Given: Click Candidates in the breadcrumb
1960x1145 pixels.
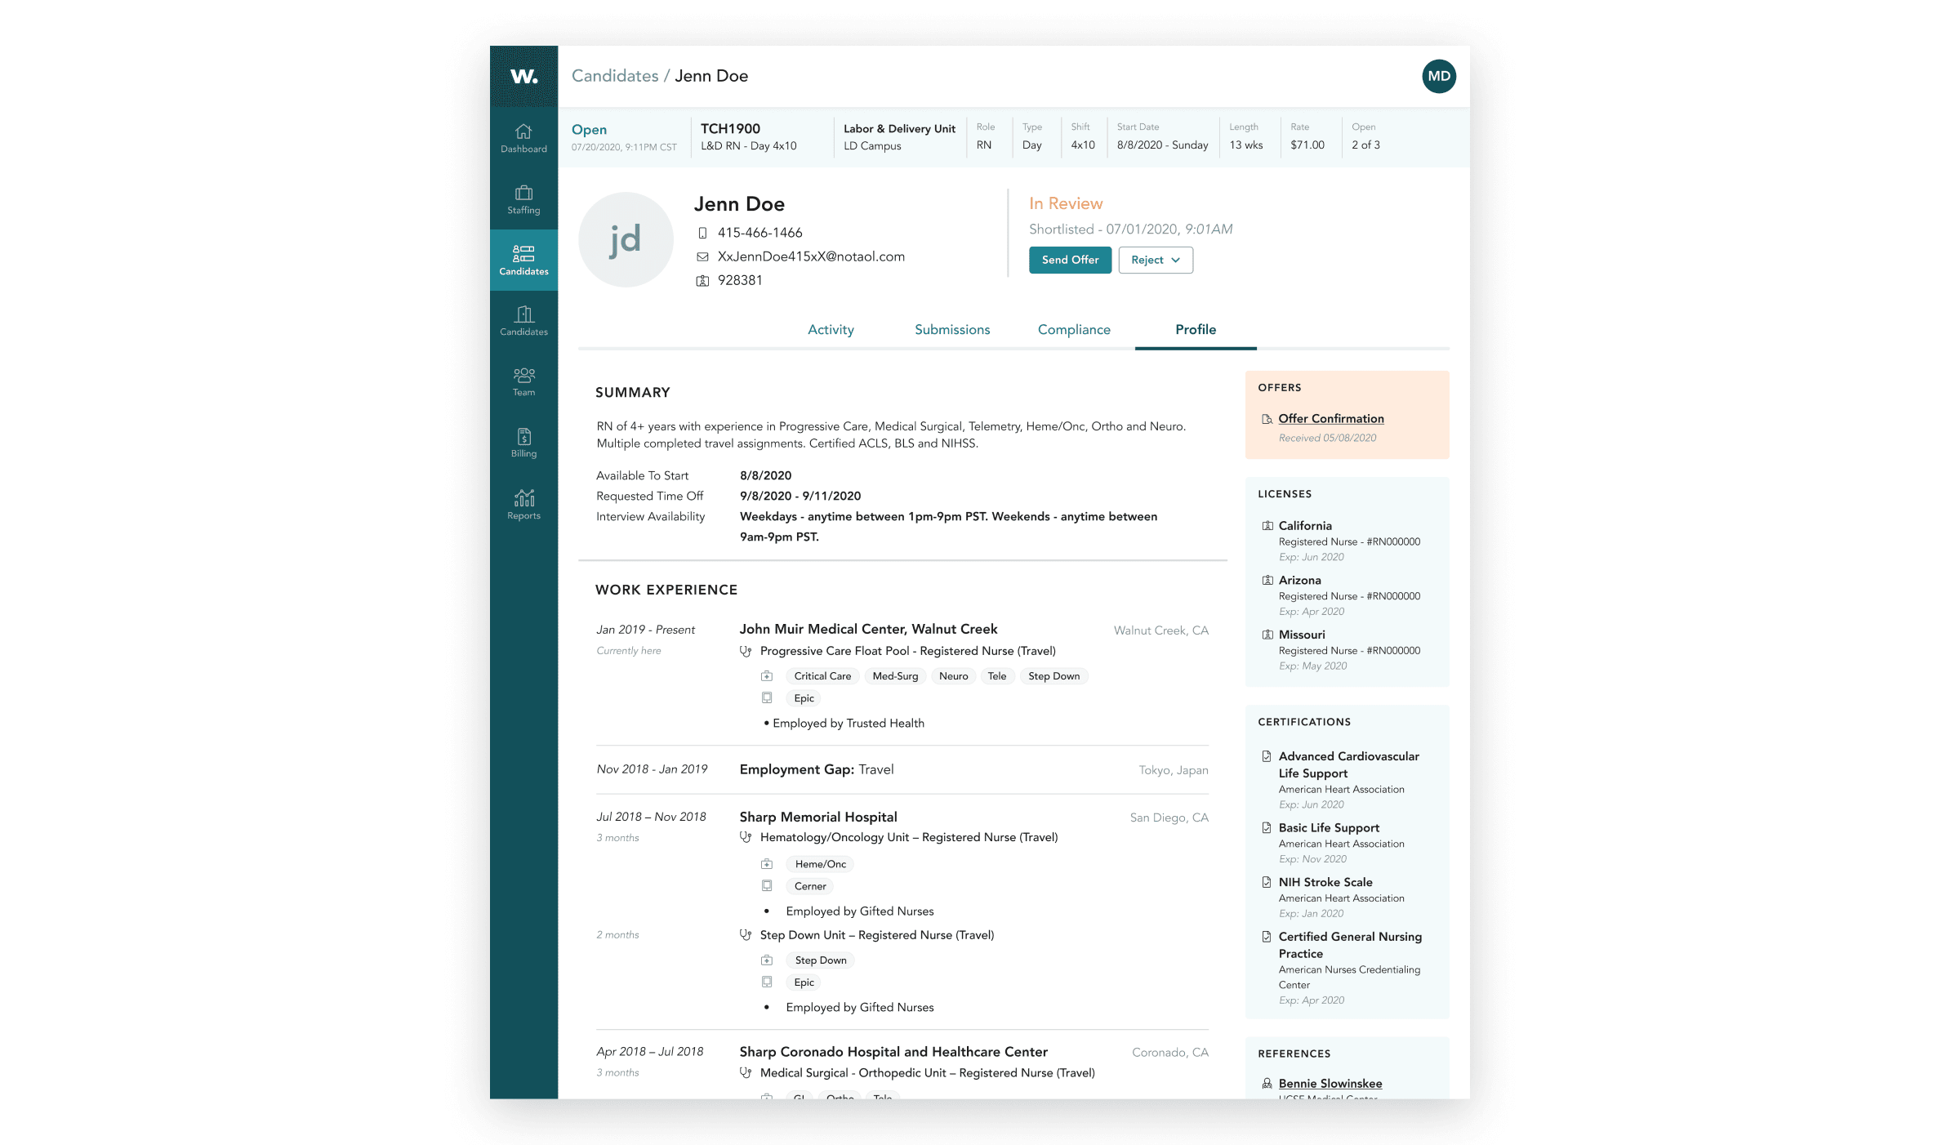Looking at the screenshot, I should click(615, 76).
